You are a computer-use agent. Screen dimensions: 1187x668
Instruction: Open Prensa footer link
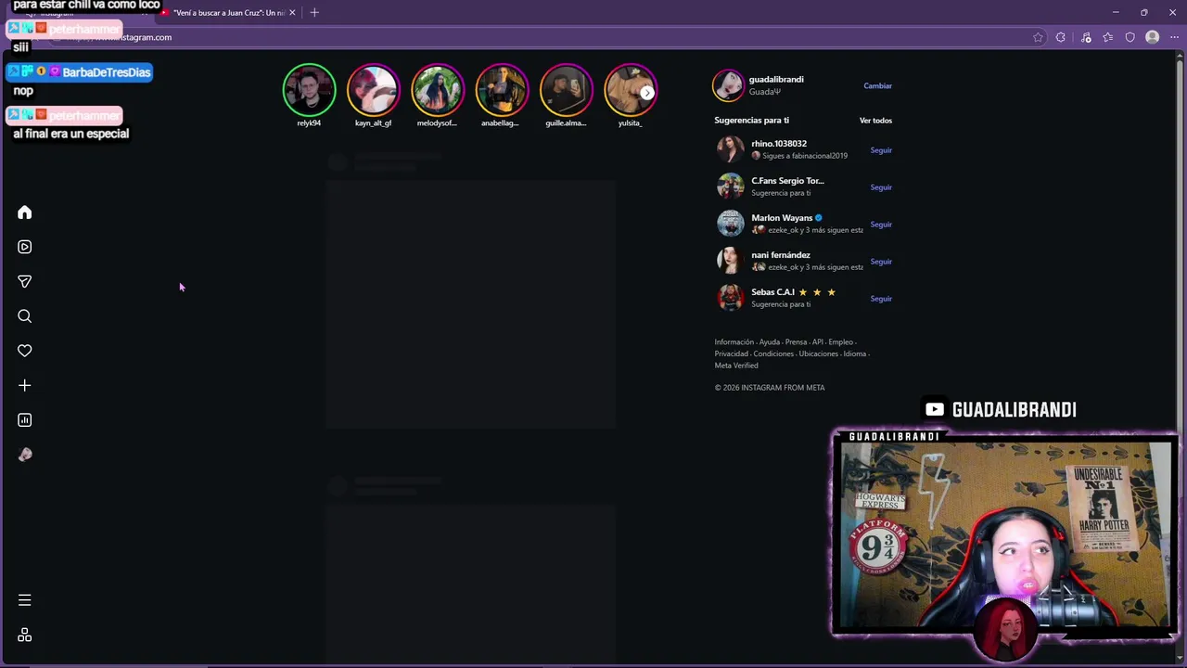(x=797, y=342)
